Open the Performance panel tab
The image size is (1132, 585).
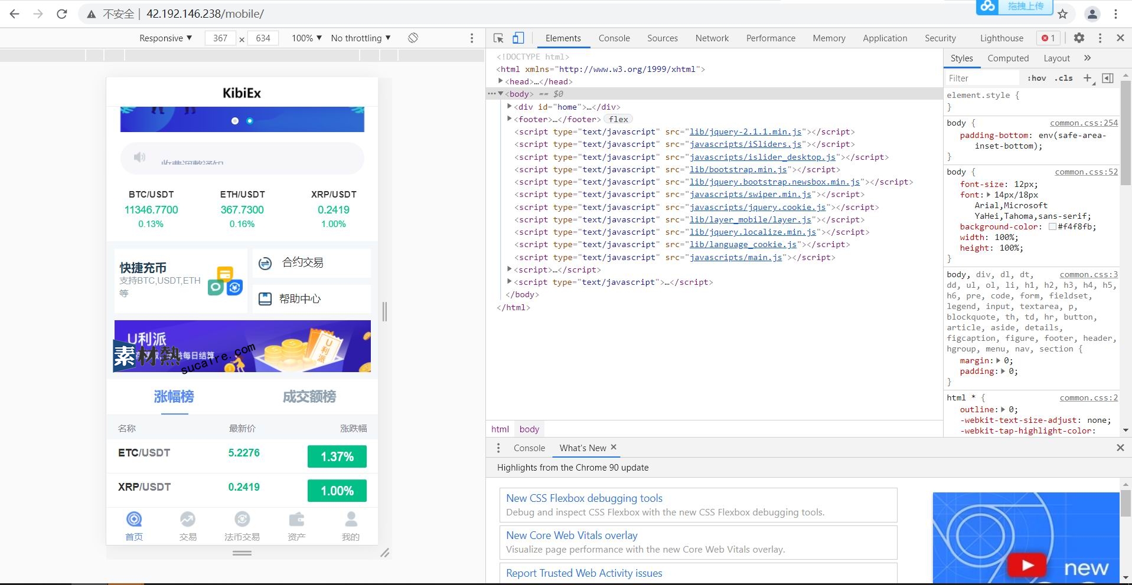tap(771, 38)
